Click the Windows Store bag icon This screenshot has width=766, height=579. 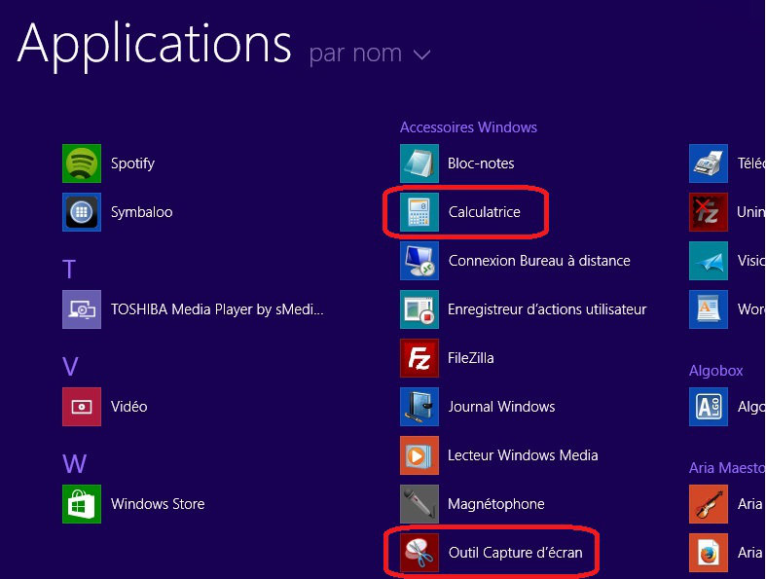click(82, 504)
